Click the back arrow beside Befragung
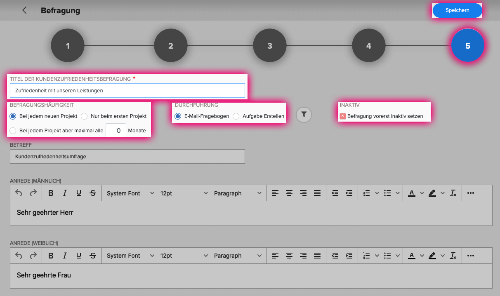Screen dimensions: 500x296 [x=24, y=10]
